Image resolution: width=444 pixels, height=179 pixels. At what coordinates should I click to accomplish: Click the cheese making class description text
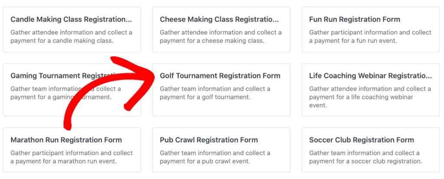tap(220, 37)
